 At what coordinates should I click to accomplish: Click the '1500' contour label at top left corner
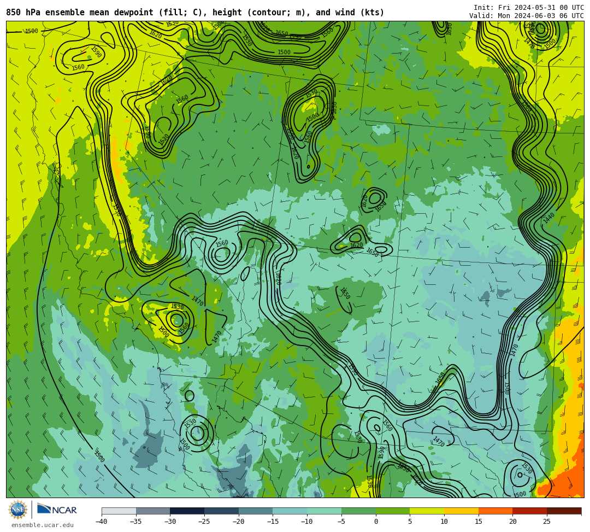[x=32, y=31]
